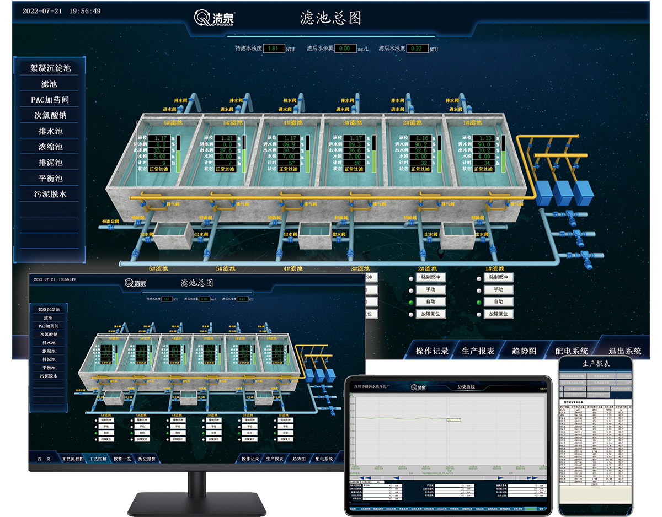Select the leftmost blue blower unit on large screen
This screenshot has height=517, width=662.
click(544, 193)
